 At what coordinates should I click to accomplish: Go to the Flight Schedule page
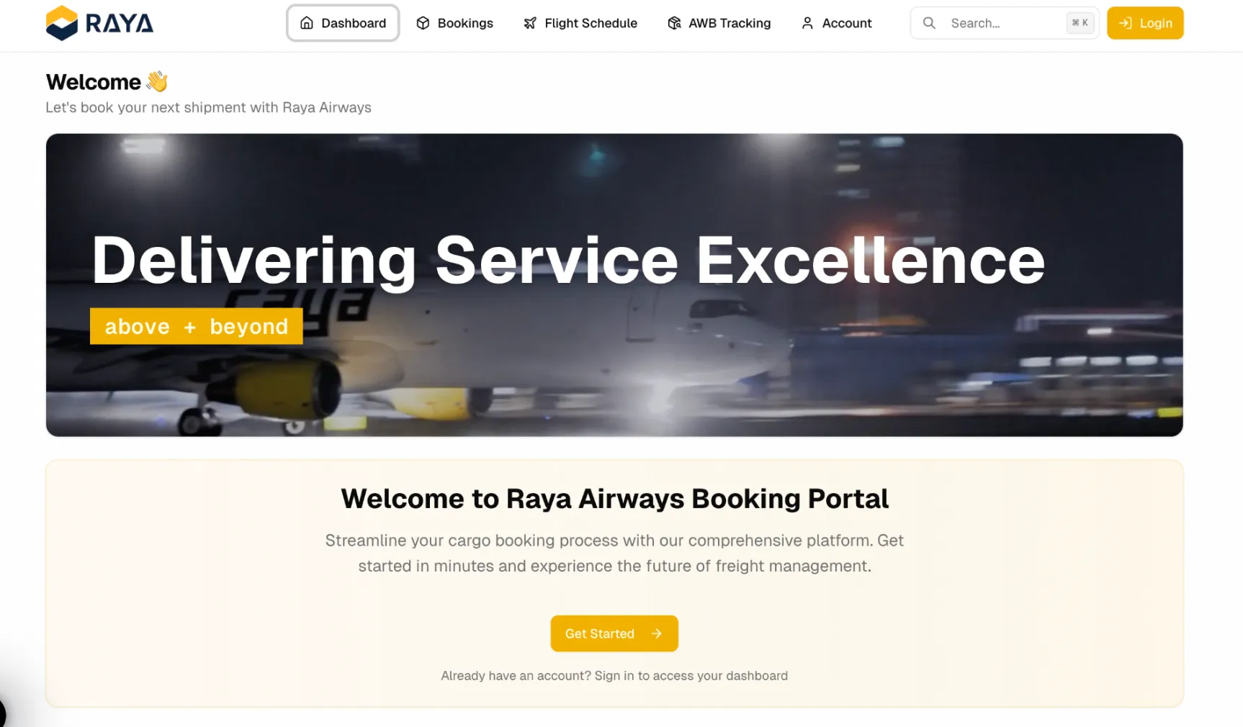tap(580, 23)
